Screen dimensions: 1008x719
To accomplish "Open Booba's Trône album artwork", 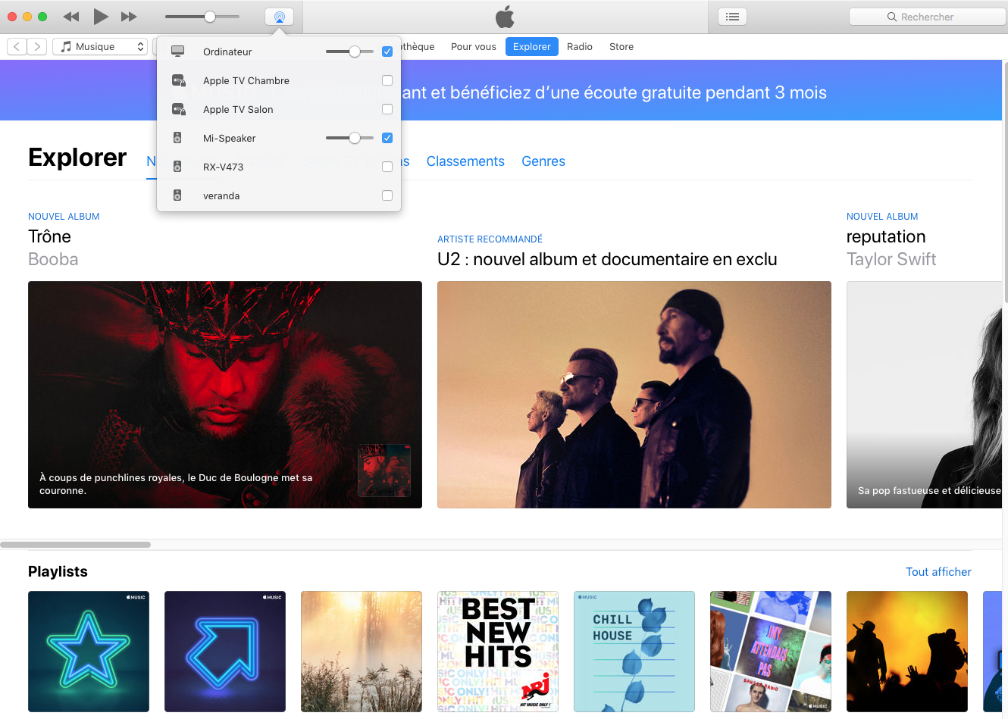I will point(225,395).
